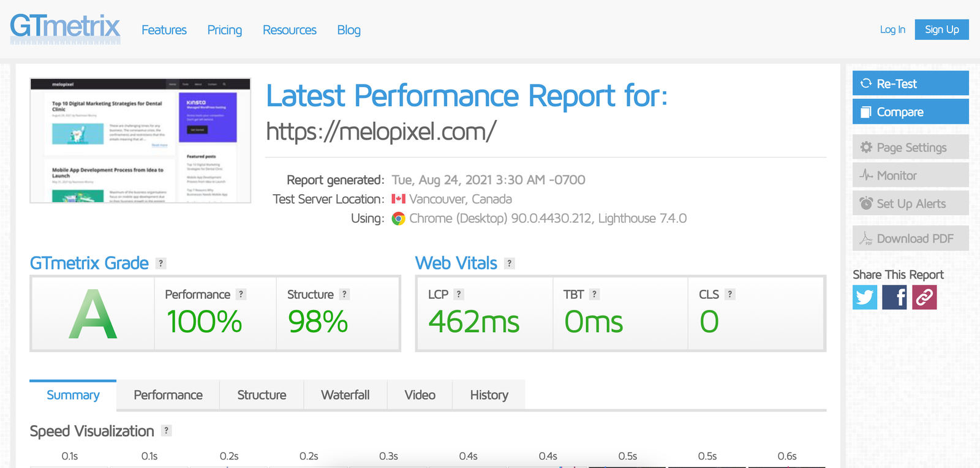980x468 pixels.
Task: Share report on Facebook icon
Action: (894, 298)
